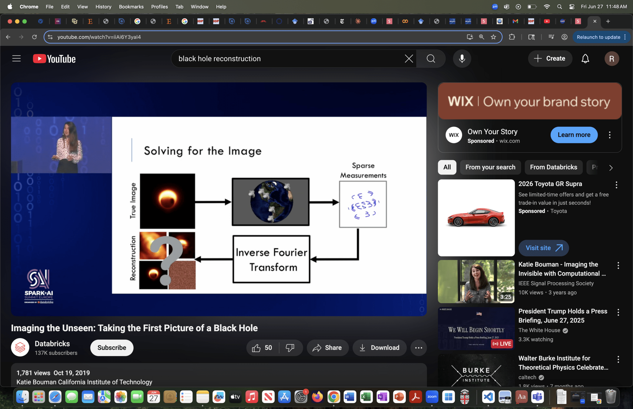Open the Bookmarks menu in menu bar
Image resolution: width=633 pixels, height=409 pixels.
tap(131, 7)
